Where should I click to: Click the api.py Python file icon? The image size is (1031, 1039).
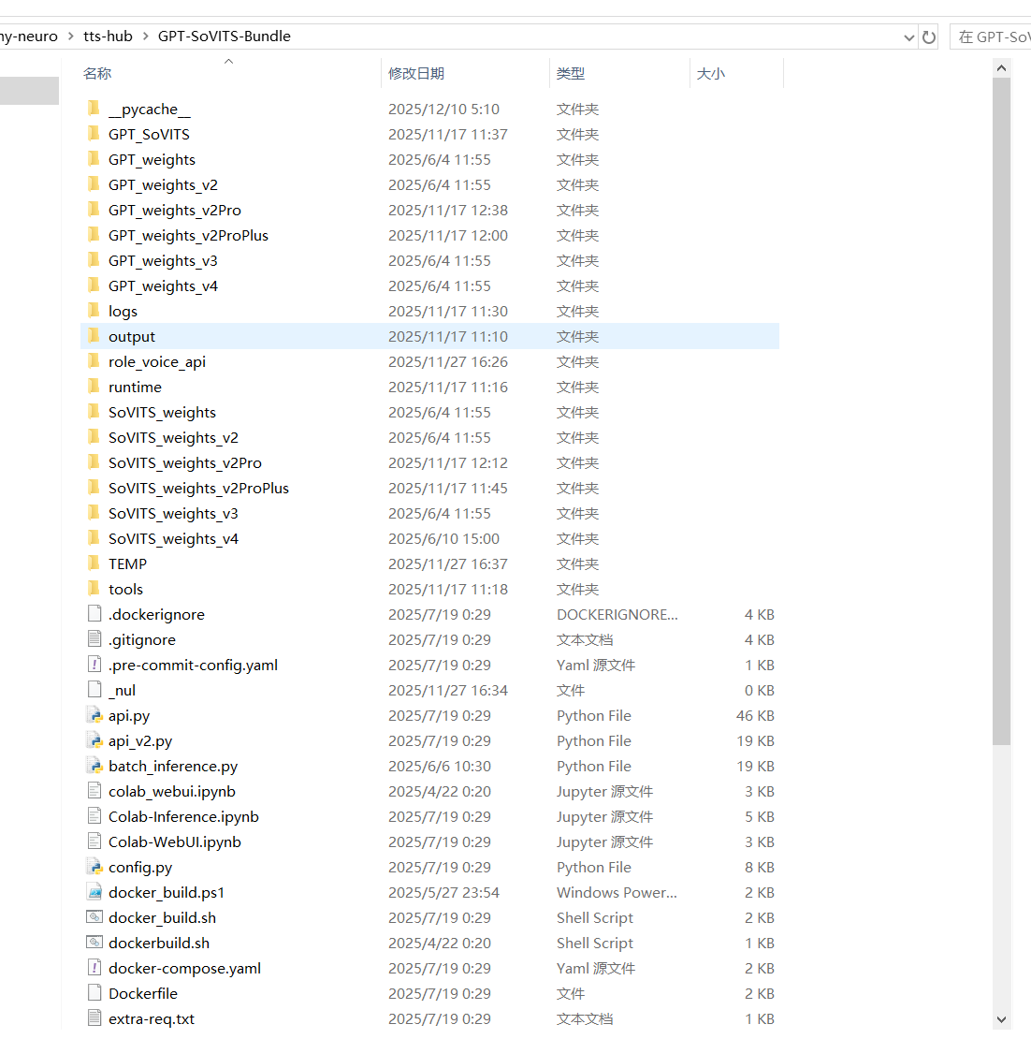pos(94,716)
